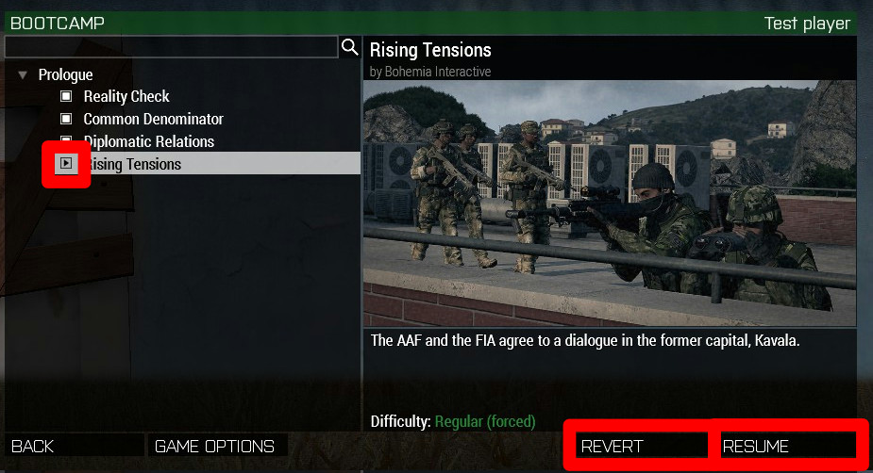Click the completed-mission icon next to Reality Check
This screenshot has width=873, height=473.
66,96
